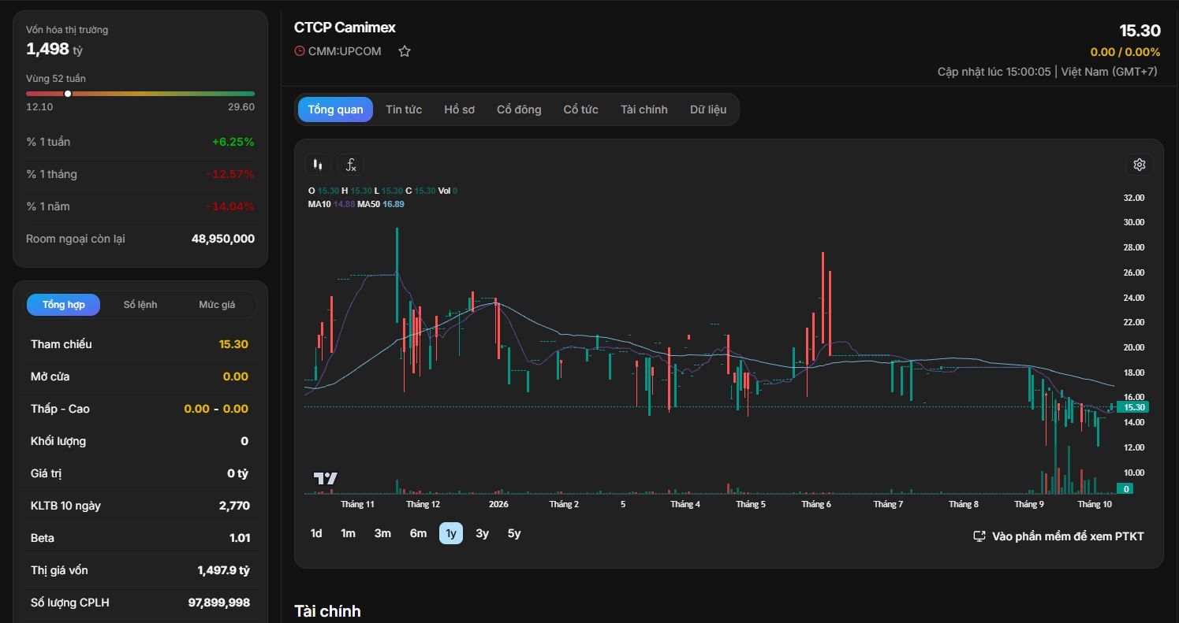The width and height of the screenshot is (1179, 623).
Task: Click the MA50 indicator legend
Action: click(x=381, y=204)
